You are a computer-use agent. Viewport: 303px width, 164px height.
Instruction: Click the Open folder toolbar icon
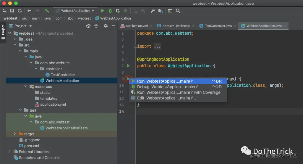click(x=5, y=11)
